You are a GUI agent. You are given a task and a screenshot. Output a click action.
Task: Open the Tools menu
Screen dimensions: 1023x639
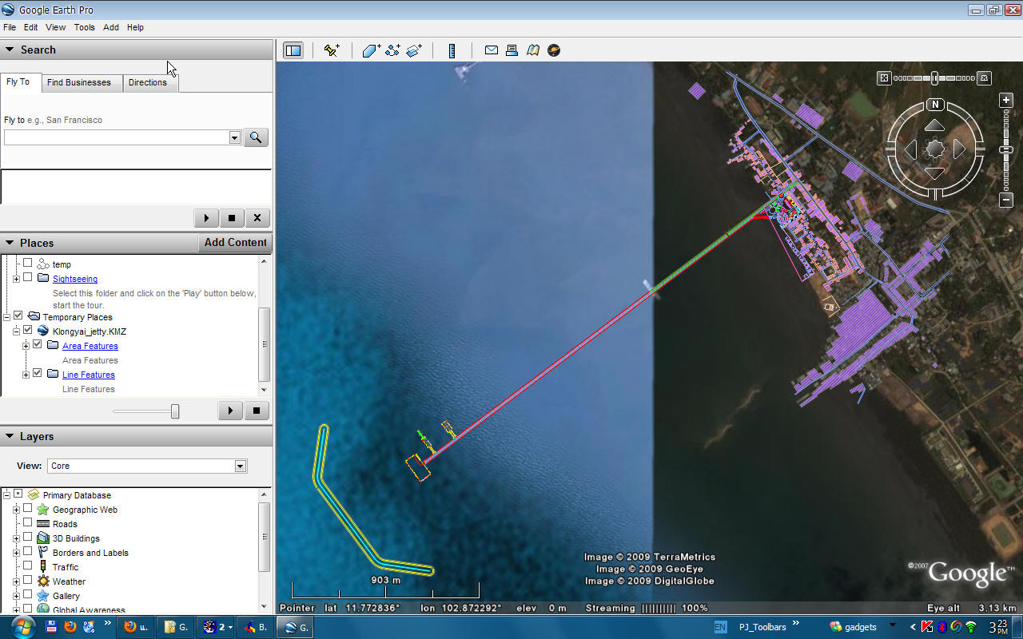(84, 26)
